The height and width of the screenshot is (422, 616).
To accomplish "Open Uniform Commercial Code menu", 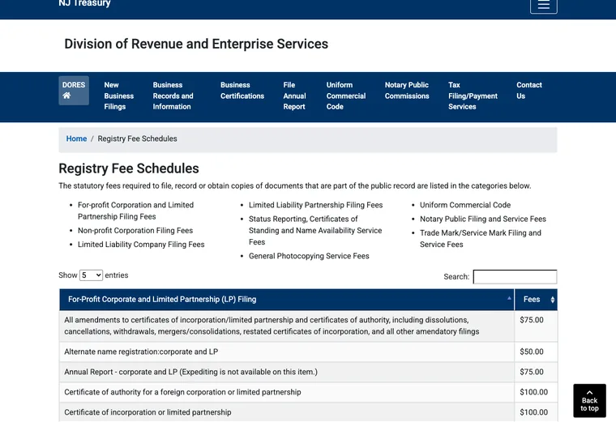I will [346, 96].
